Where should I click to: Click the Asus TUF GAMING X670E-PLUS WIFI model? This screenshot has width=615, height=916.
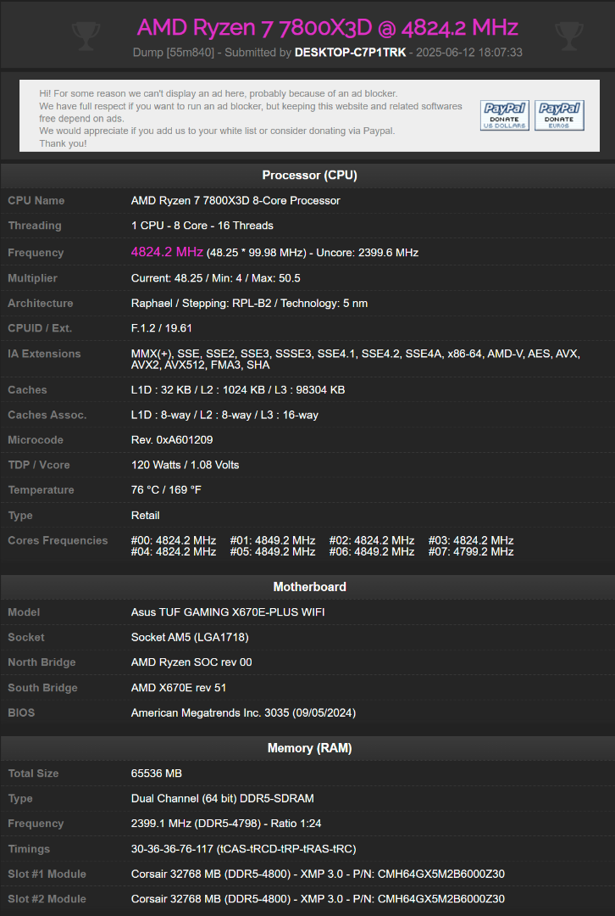tap(228, 612)
